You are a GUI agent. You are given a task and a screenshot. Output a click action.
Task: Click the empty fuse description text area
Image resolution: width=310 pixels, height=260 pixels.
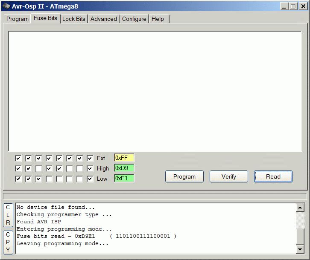pyautogui.click(x=155, y=91)
